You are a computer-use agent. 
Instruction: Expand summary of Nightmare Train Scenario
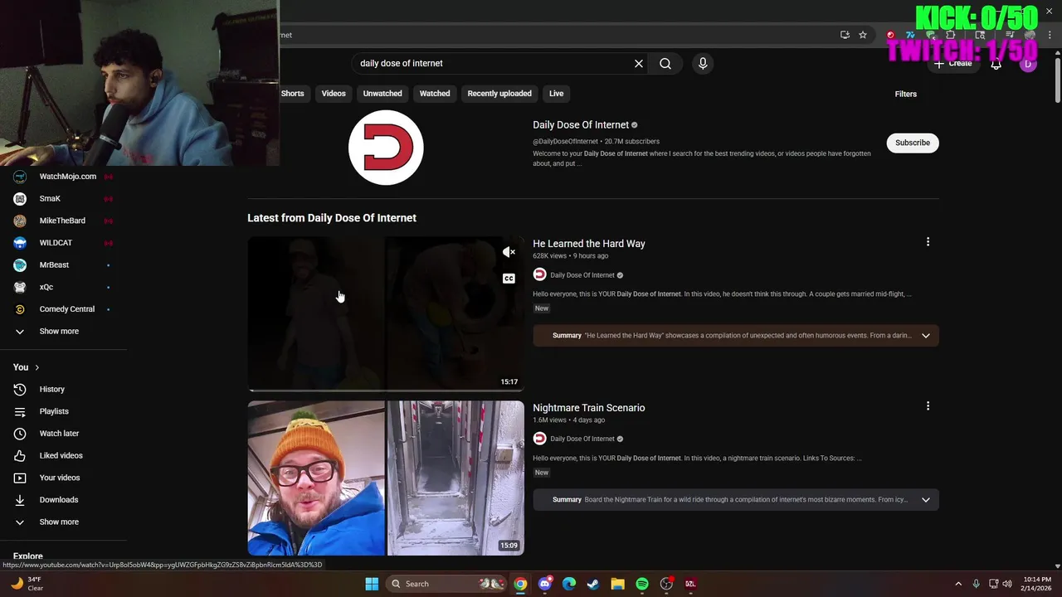(926, 500)
